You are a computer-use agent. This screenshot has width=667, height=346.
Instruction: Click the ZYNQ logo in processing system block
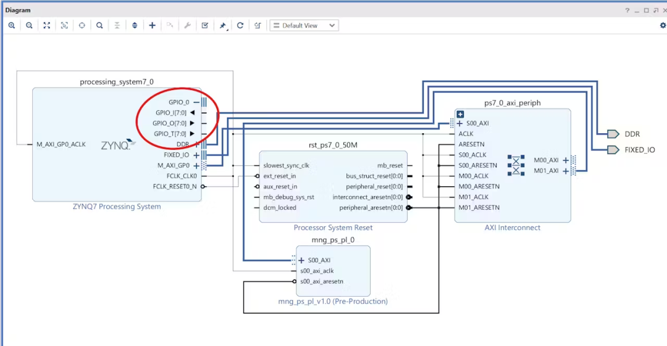pyautogui.click(x=118, y=144)
